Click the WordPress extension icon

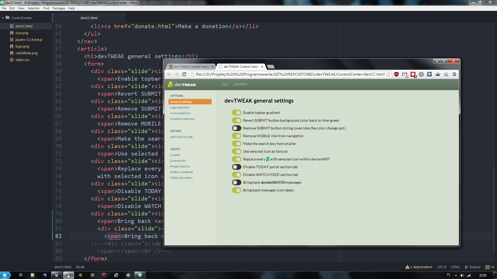421,74
